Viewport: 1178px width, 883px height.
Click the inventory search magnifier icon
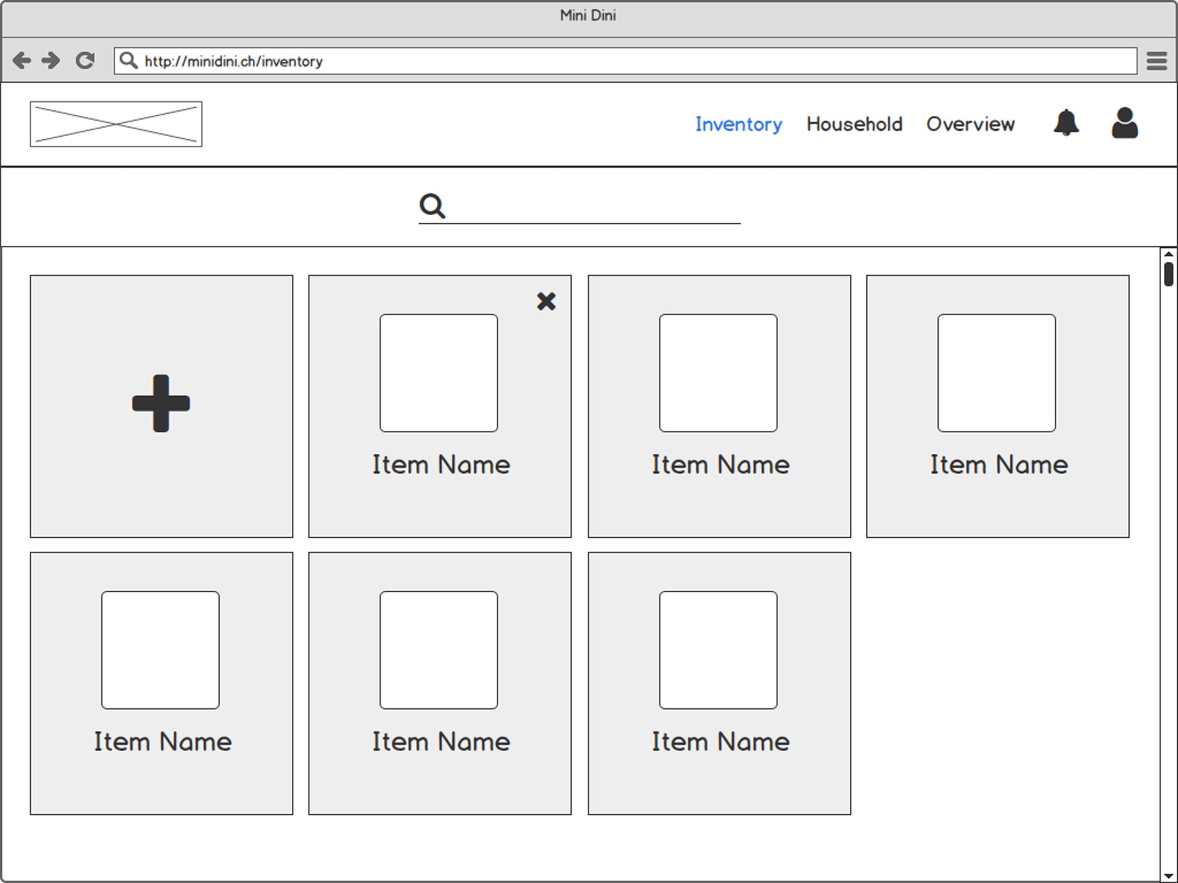coord(432,206)
